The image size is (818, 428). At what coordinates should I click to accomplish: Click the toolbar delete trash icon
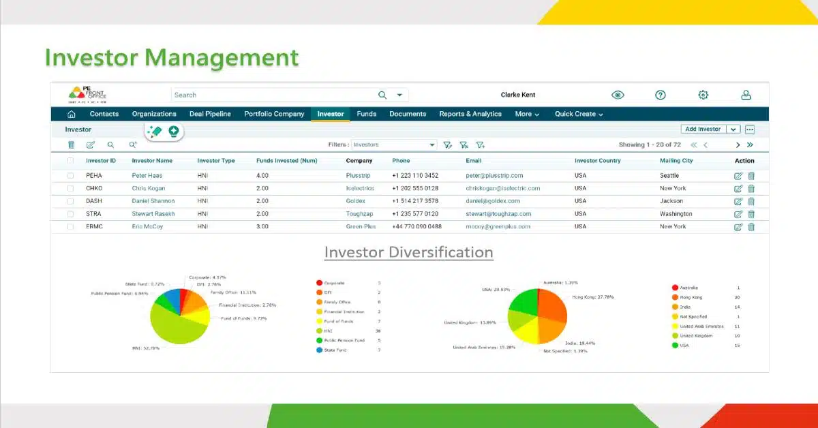72,144
